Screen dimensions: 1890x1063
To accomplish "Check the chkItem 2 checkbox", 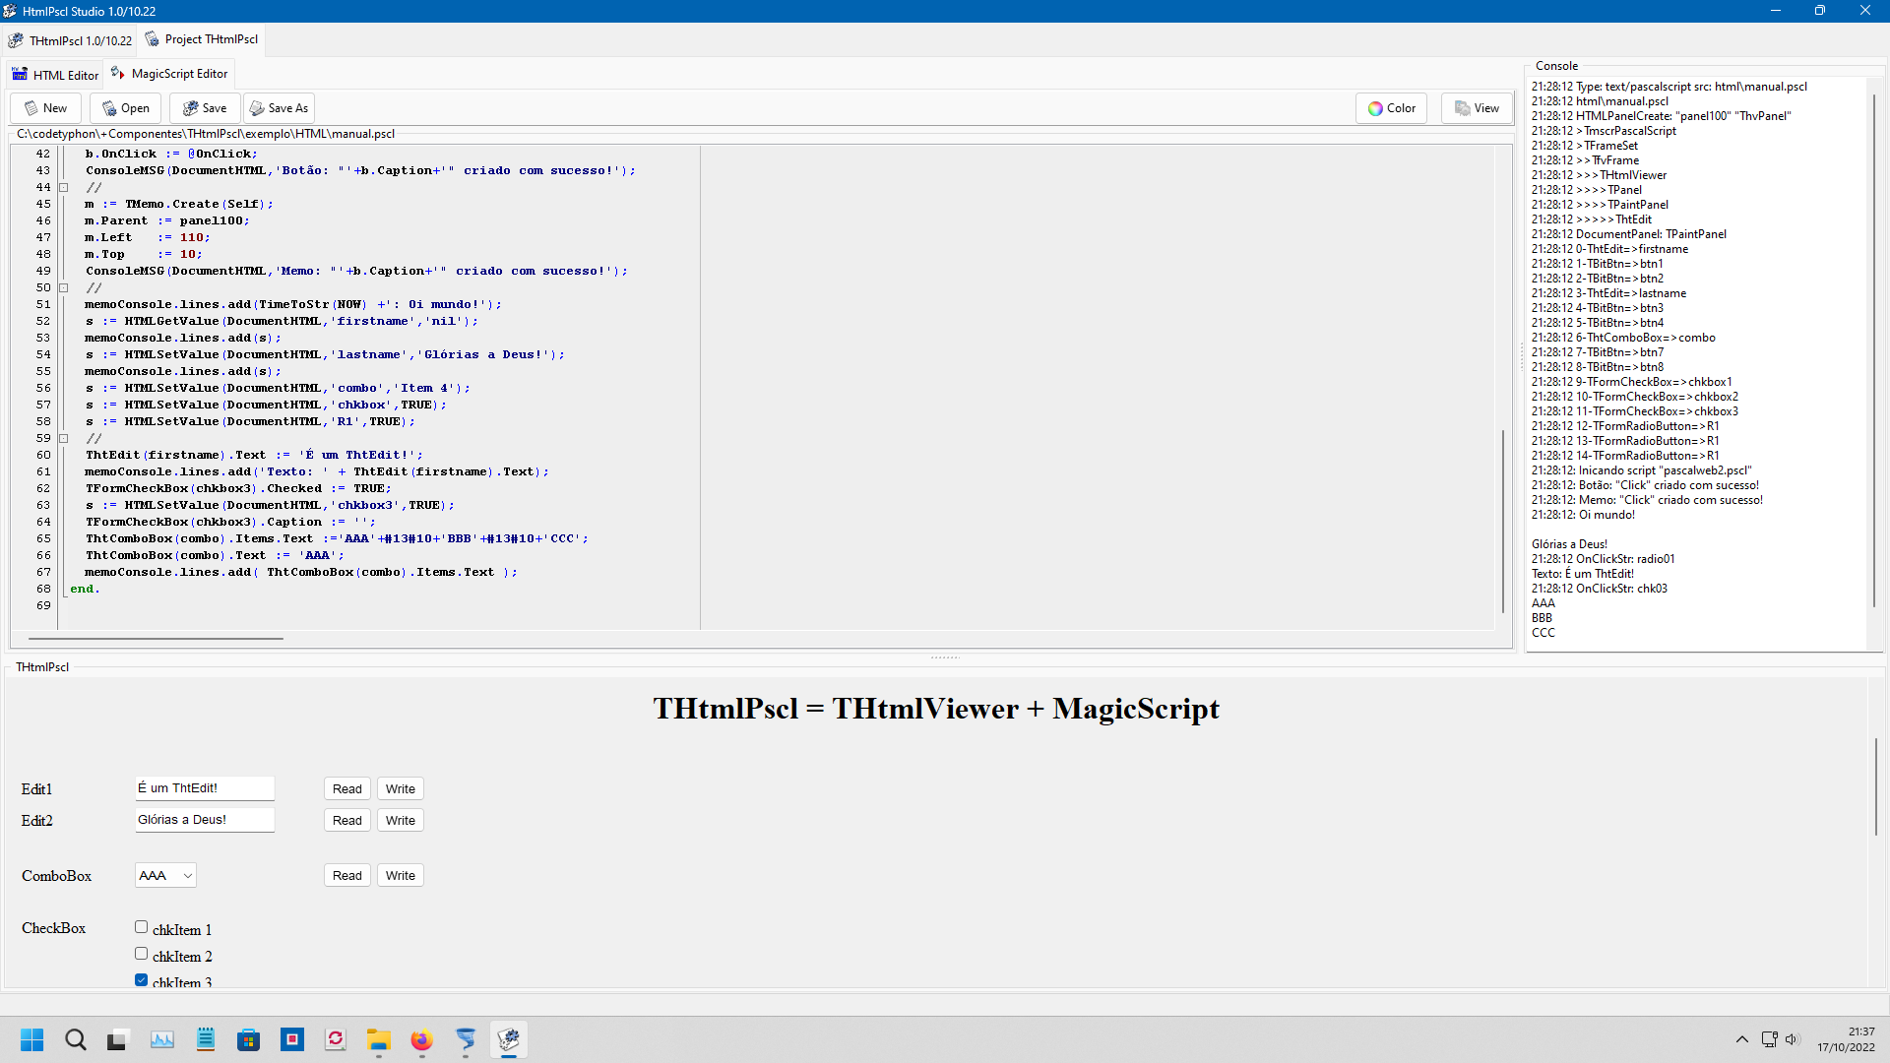I will point(142,954).
